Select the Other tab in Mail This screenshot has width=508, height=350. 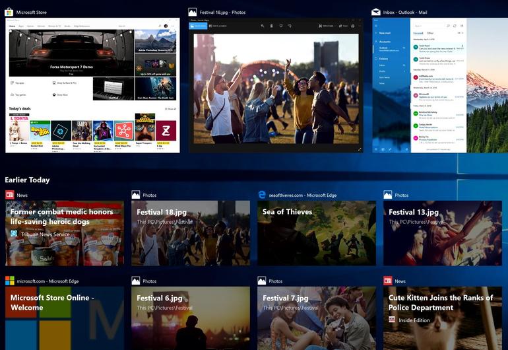[x=430, y=33]
